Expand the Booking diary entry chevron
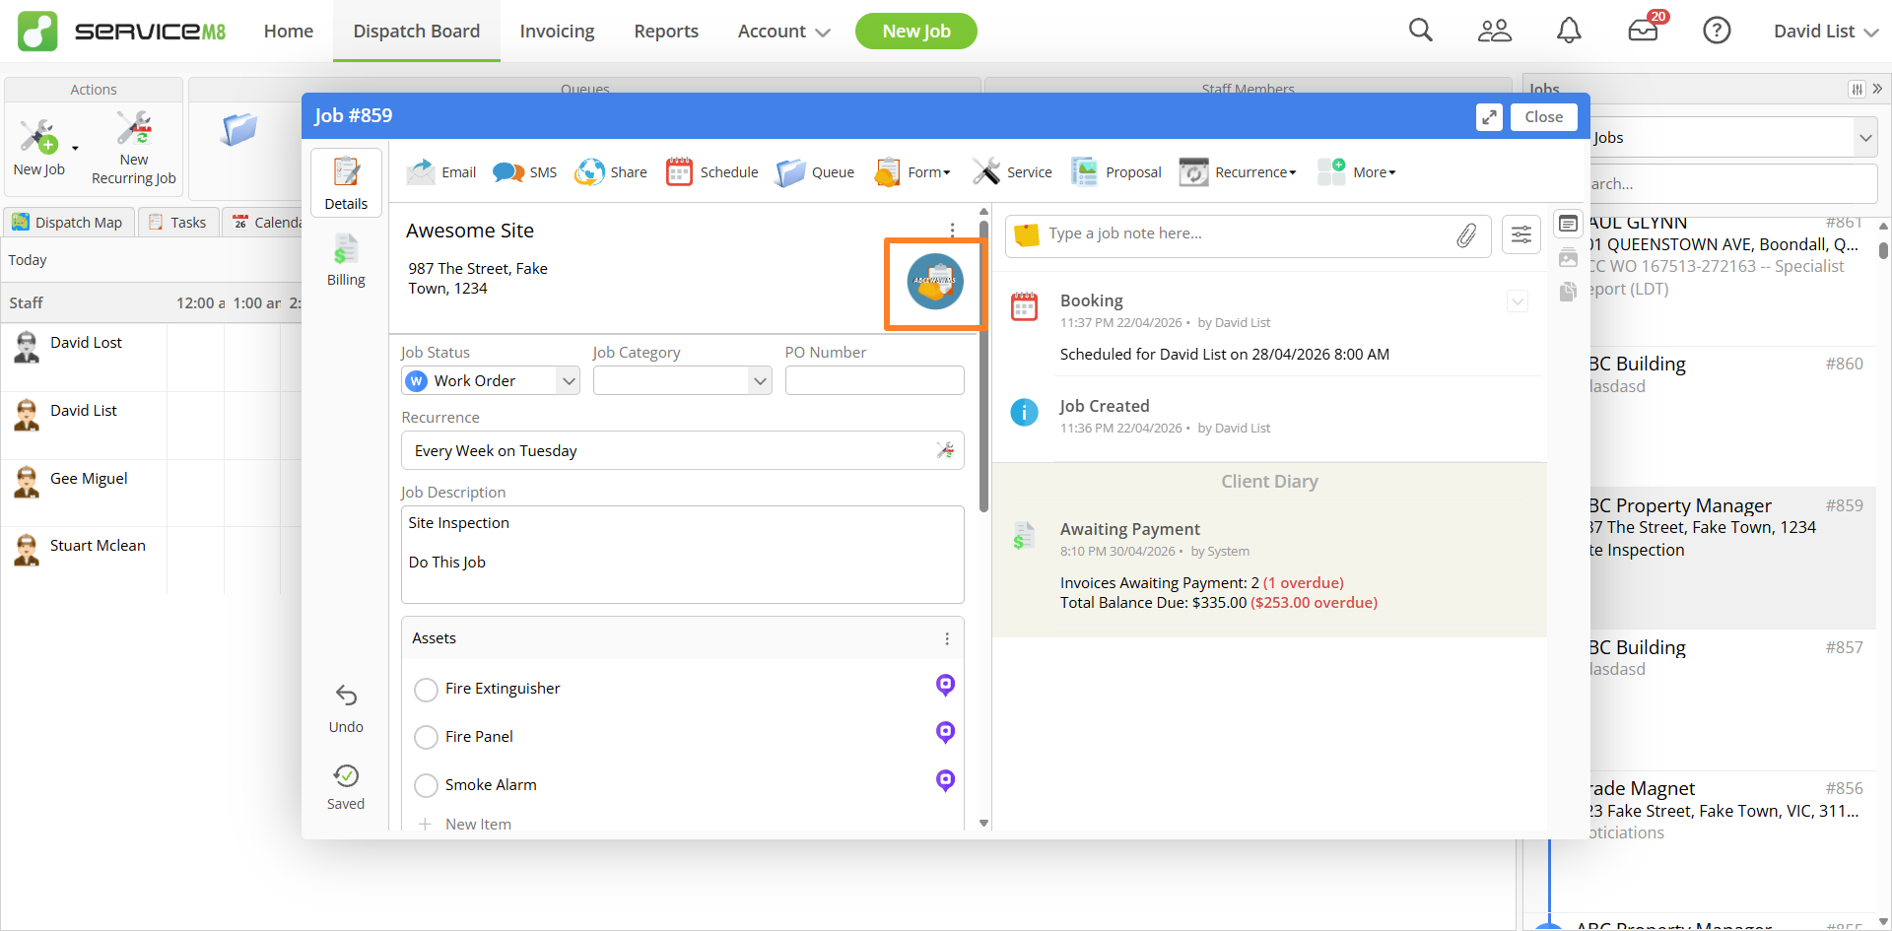This screenshot has height=931, width=1892. pos(1518,301)
